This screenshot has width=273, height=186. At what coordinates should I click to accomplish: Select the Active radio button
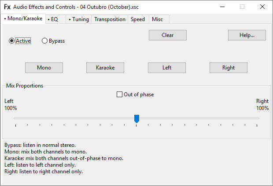pos(12,41)
